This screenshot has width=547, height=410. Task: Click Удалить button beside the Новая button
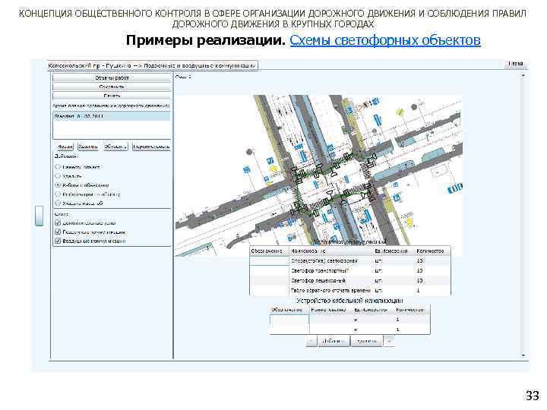[88, 147]
